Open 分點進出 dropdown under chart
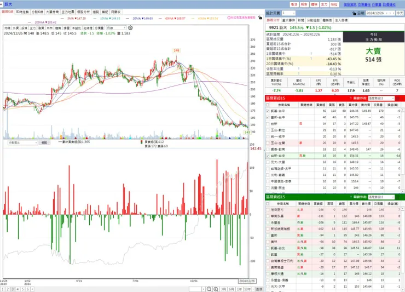Screen dimensions: 405x292 [x=23, y=142]
